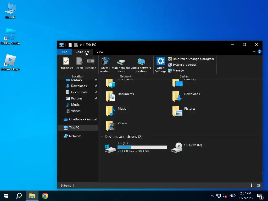Select the CD Drive (D:) icon
Screen dimensions: 268x201
[x=177, y=148]
